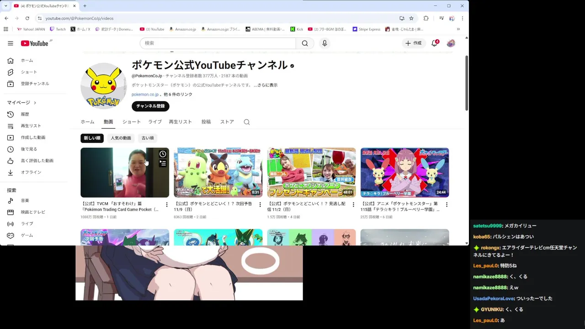The width and height of the screenshot is (585, 329).
Task: Reload the page in Chrome
Action: [27, 18]
